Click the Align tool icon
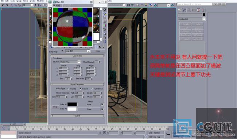The image size is (237, 139). click(x=132, y=5)
